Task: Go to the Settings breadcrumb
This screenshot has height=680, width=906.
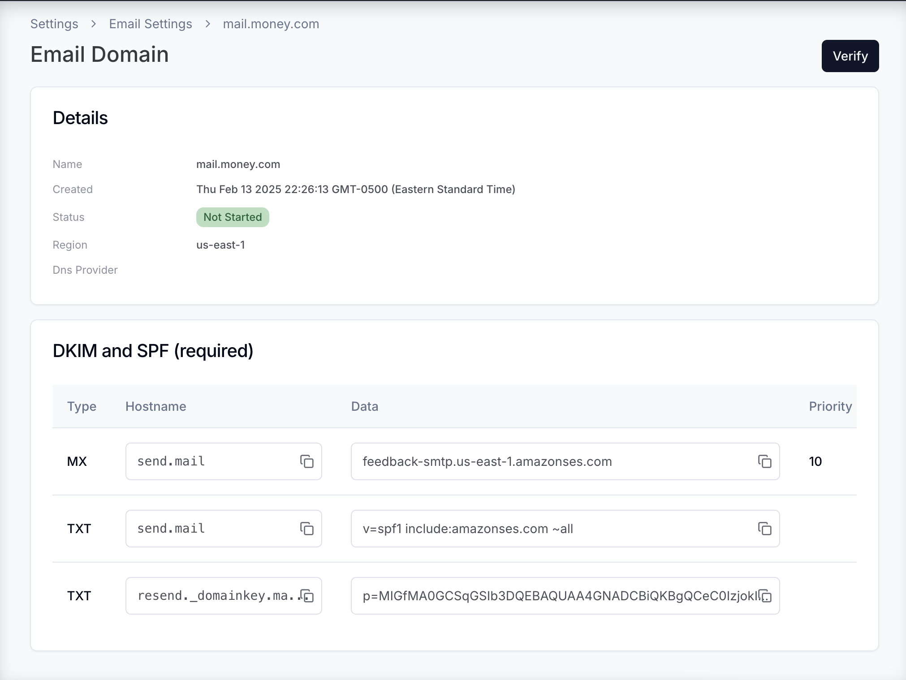Action: [x=54, y=24]
